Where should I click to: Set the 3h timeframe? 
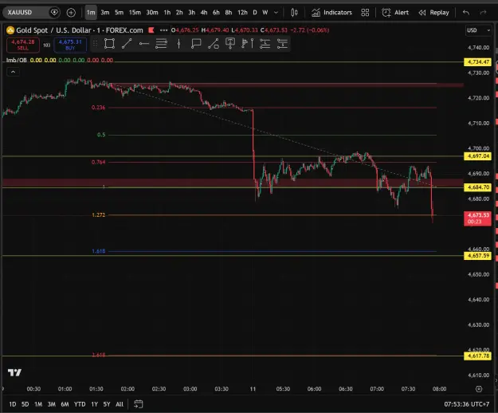tap(191, 13)
